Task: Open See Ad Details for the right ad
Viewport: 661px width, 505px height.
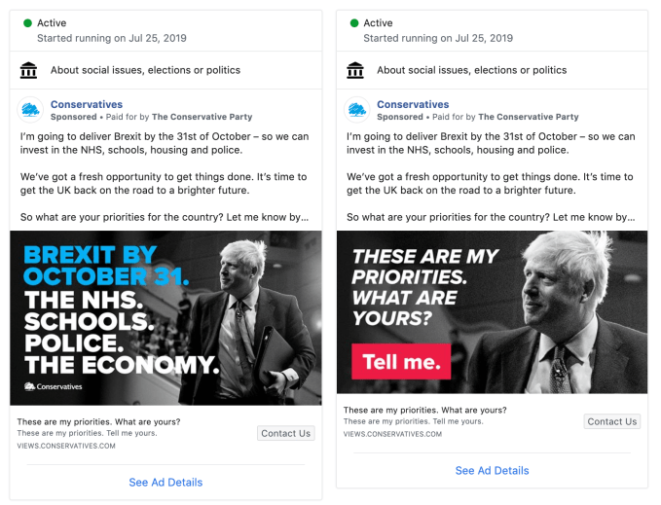Action: coord(492,470)
